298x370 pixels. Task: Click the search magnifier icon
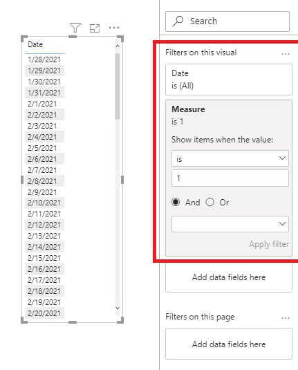tap(178, 21)
